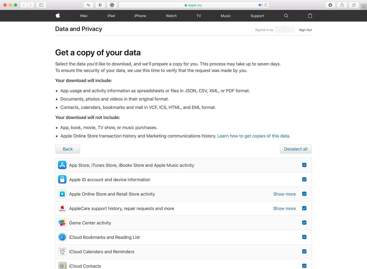Open the search on the Apple navigation bar
This screenshot has width=367, height=269.
tap(286, 16)
